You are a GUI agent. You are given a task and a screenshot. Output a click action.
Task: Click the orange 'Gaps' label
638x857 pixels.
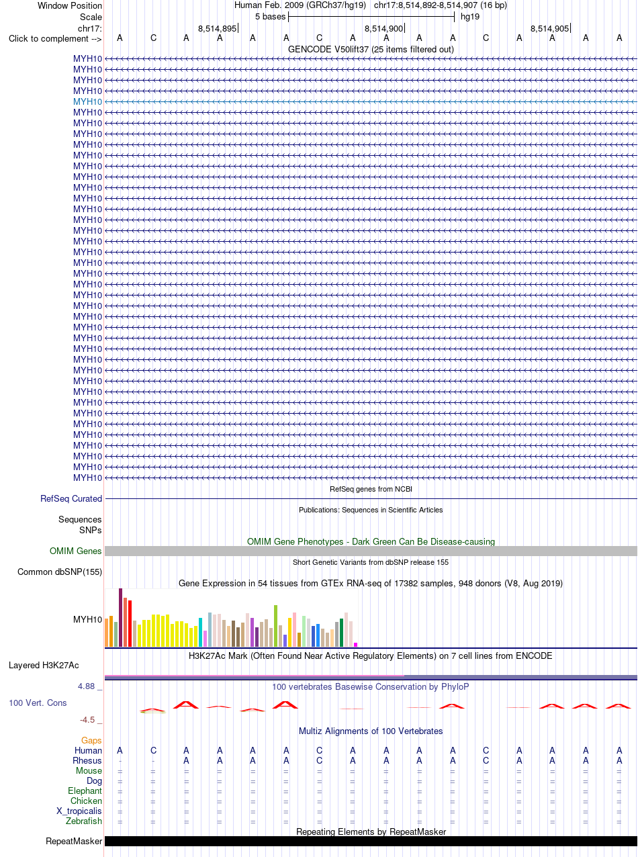(x=92, y=741)
